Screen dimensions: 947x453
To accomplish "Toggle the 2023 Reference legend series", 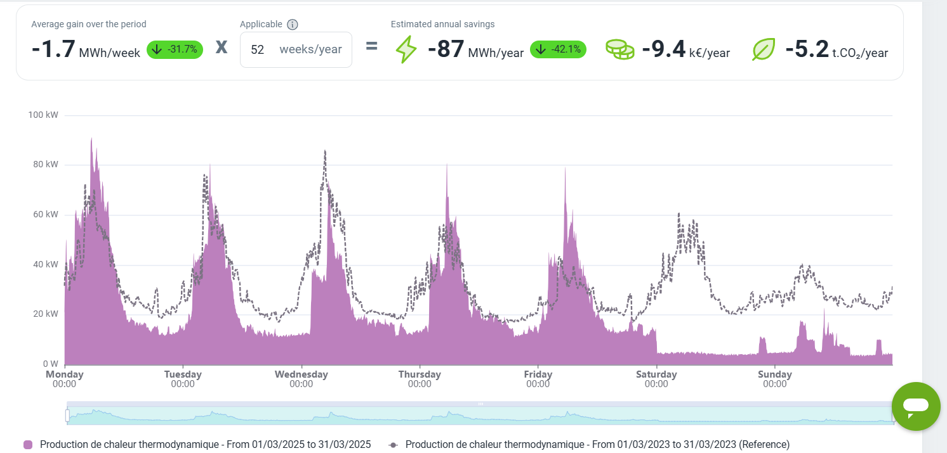I will [597, 445].
